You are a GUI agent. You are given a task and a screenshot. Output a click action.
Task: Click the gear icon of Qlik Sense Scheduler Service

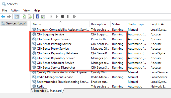pos(34,63)
